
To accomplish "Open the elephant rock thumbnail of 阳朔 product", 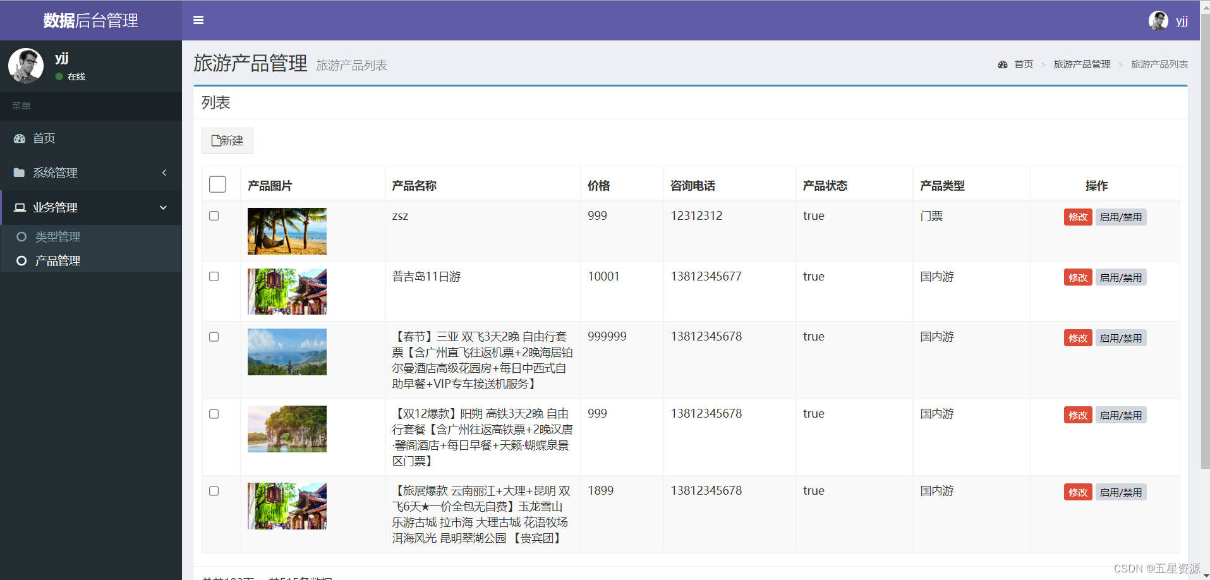I will pyautogui.click(x=287, y=429).
